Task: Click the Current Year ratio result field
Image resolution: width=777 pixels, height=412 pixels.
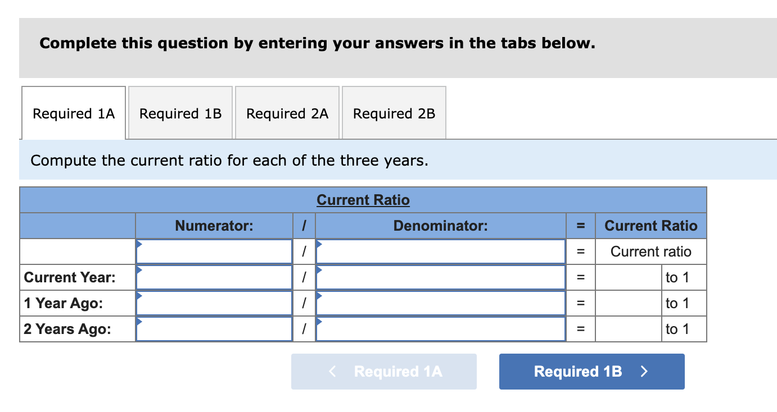Action: [627, 277]
